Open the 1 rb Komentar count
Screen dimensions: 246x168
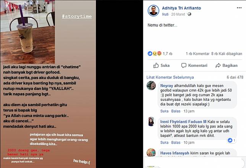197,54
